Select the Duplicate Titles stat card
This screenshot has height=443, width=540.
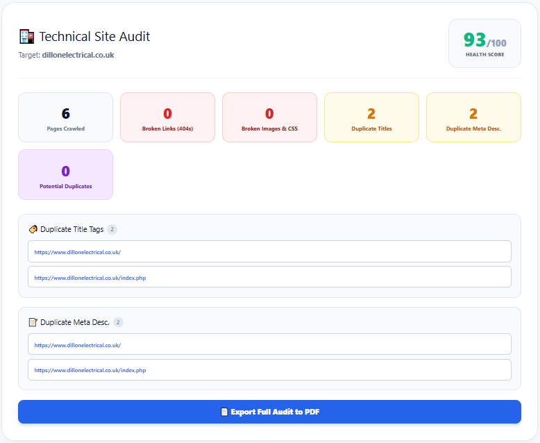371,117
